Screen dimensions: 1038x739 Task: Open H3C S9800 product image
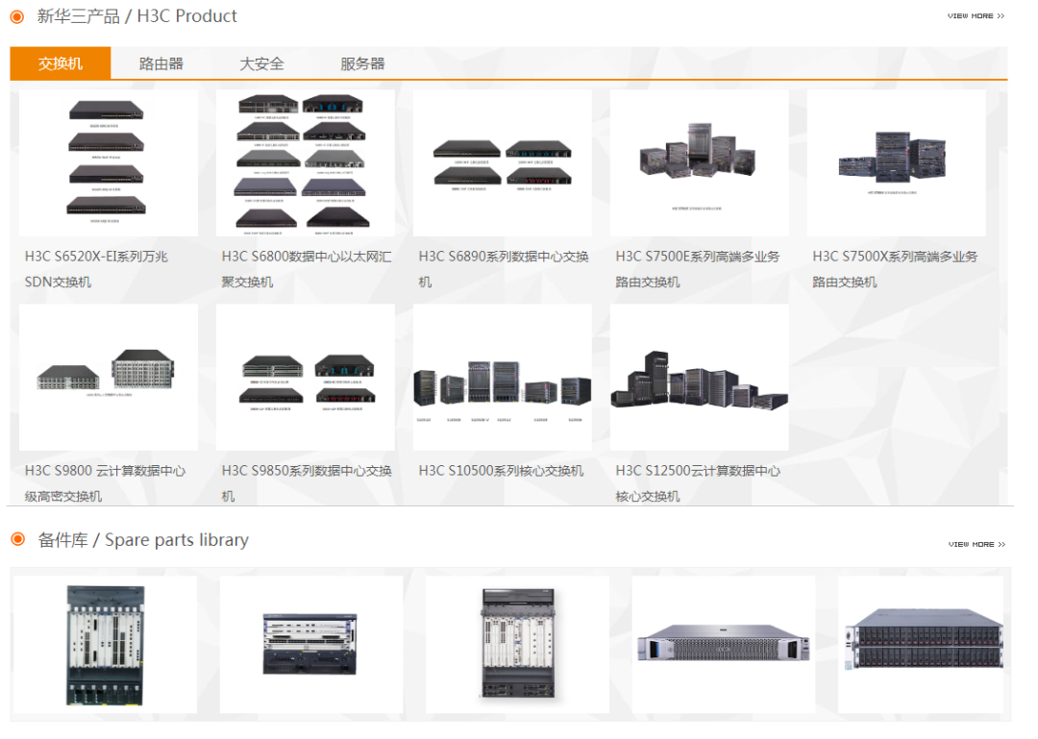[109, 378]
